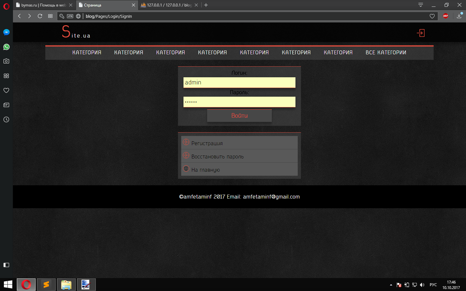This screenshot has width=466, height=291.
Task: Open the Bookmarks heart icon in sidebar
Action: [6, 91]
